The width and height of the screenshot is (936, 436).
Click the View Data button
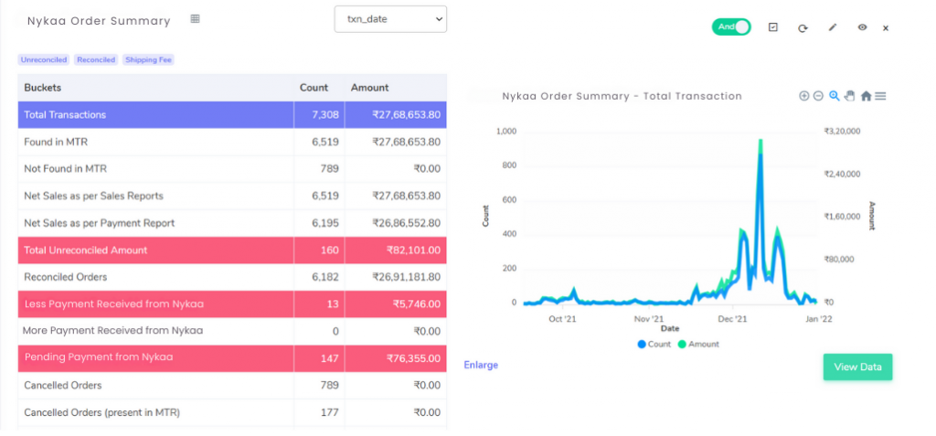(x=857, y=367)
